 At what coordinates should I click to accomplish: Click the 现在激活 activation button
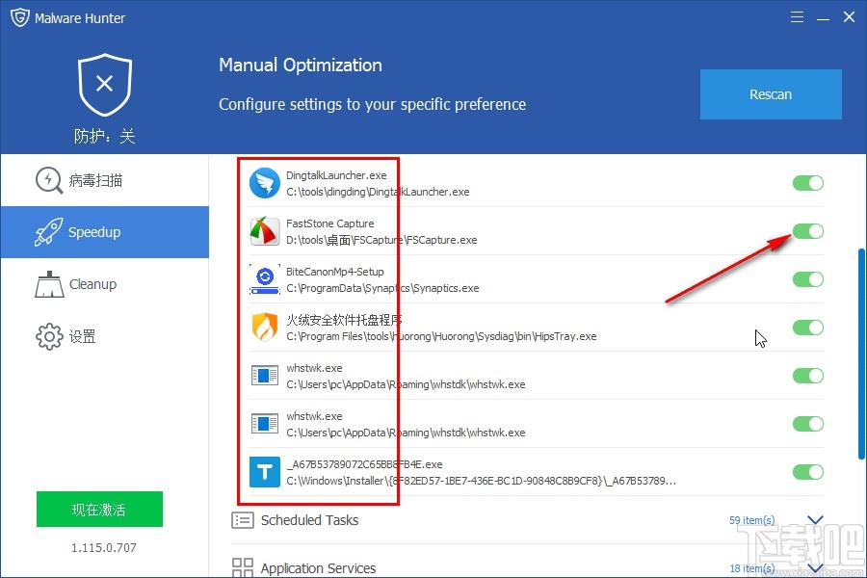(99, 509)
